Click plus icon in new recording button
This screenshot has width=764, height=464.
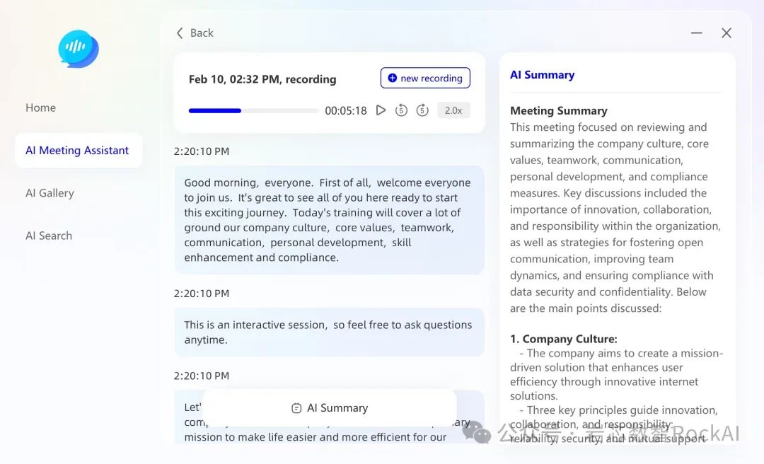pos(393,79)
